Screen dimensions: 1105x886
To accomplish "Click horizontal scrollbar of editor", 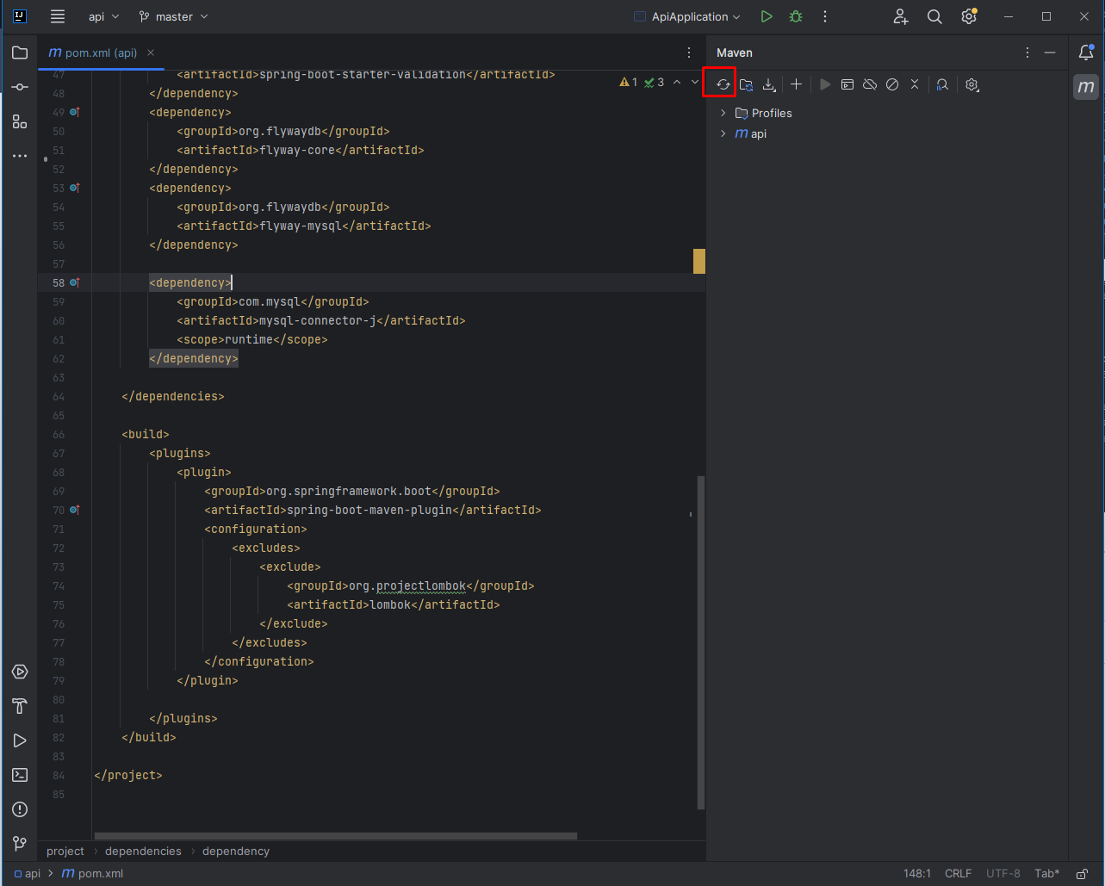I will click(x=336, y=835).
